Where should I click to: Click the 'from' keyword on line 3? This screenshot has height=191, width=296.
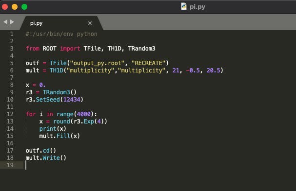coord(33,49)
